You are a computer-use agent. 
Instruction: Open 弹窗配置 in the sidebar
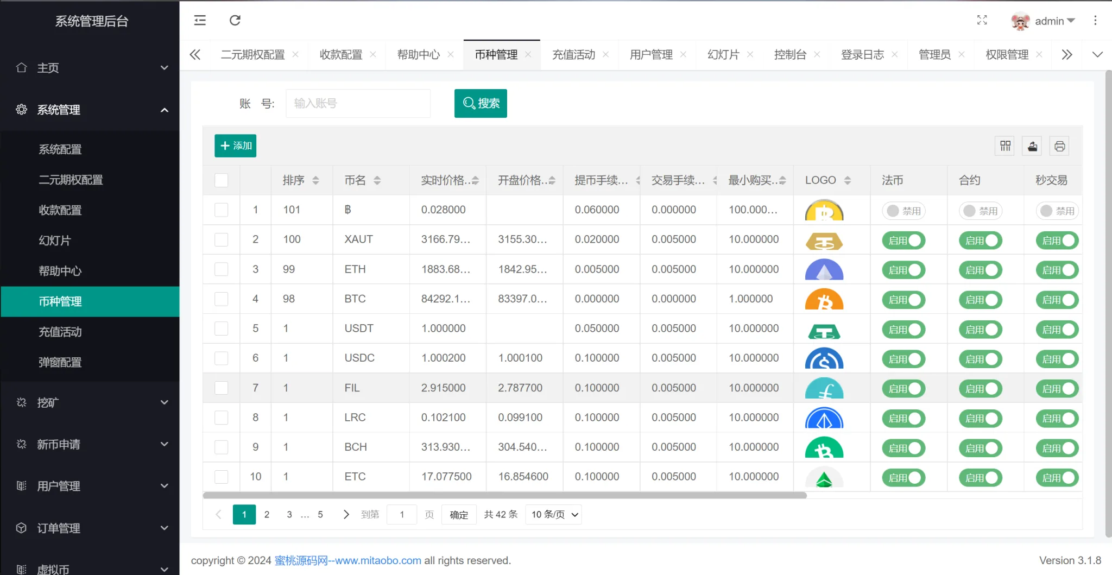(x=60, y=362)
